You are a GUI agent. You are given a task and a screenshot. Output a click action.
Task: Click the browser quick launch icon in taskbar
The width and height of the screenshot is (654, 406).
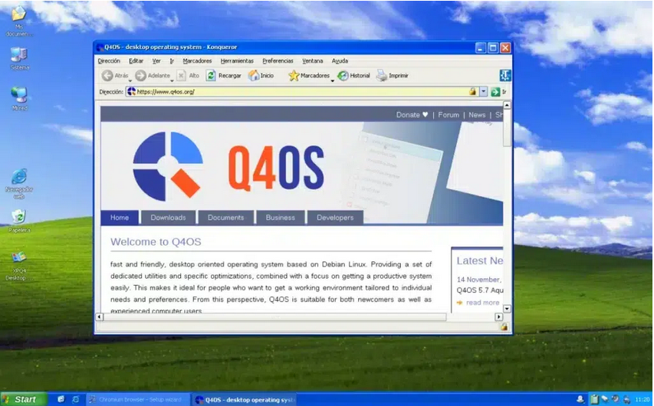click(76, 399)
